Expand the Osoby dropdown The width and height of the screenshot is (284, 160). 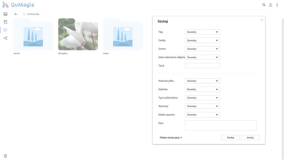(x=202, y=40)
